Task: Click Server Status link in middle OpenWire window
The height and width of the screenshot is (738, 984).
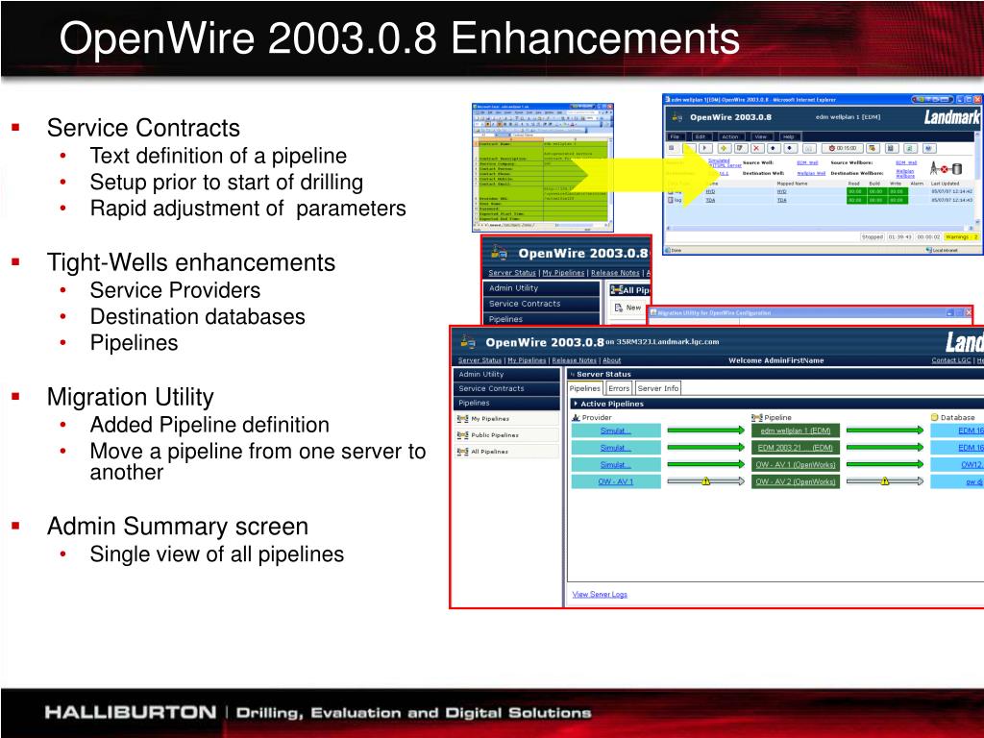Action: [x=512, y=272]
